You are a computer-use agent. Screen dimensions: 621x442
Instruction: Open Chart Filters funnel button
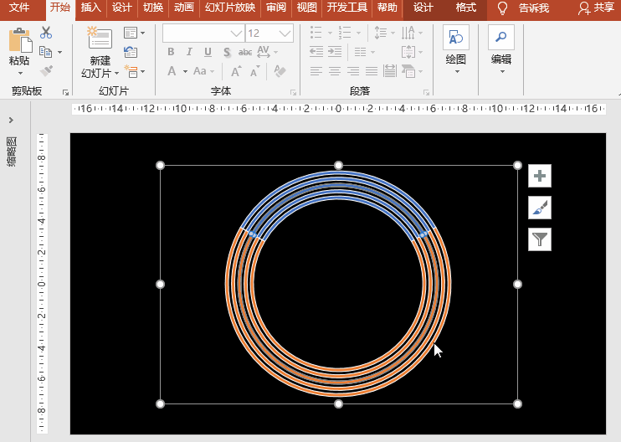click(540, 239)
